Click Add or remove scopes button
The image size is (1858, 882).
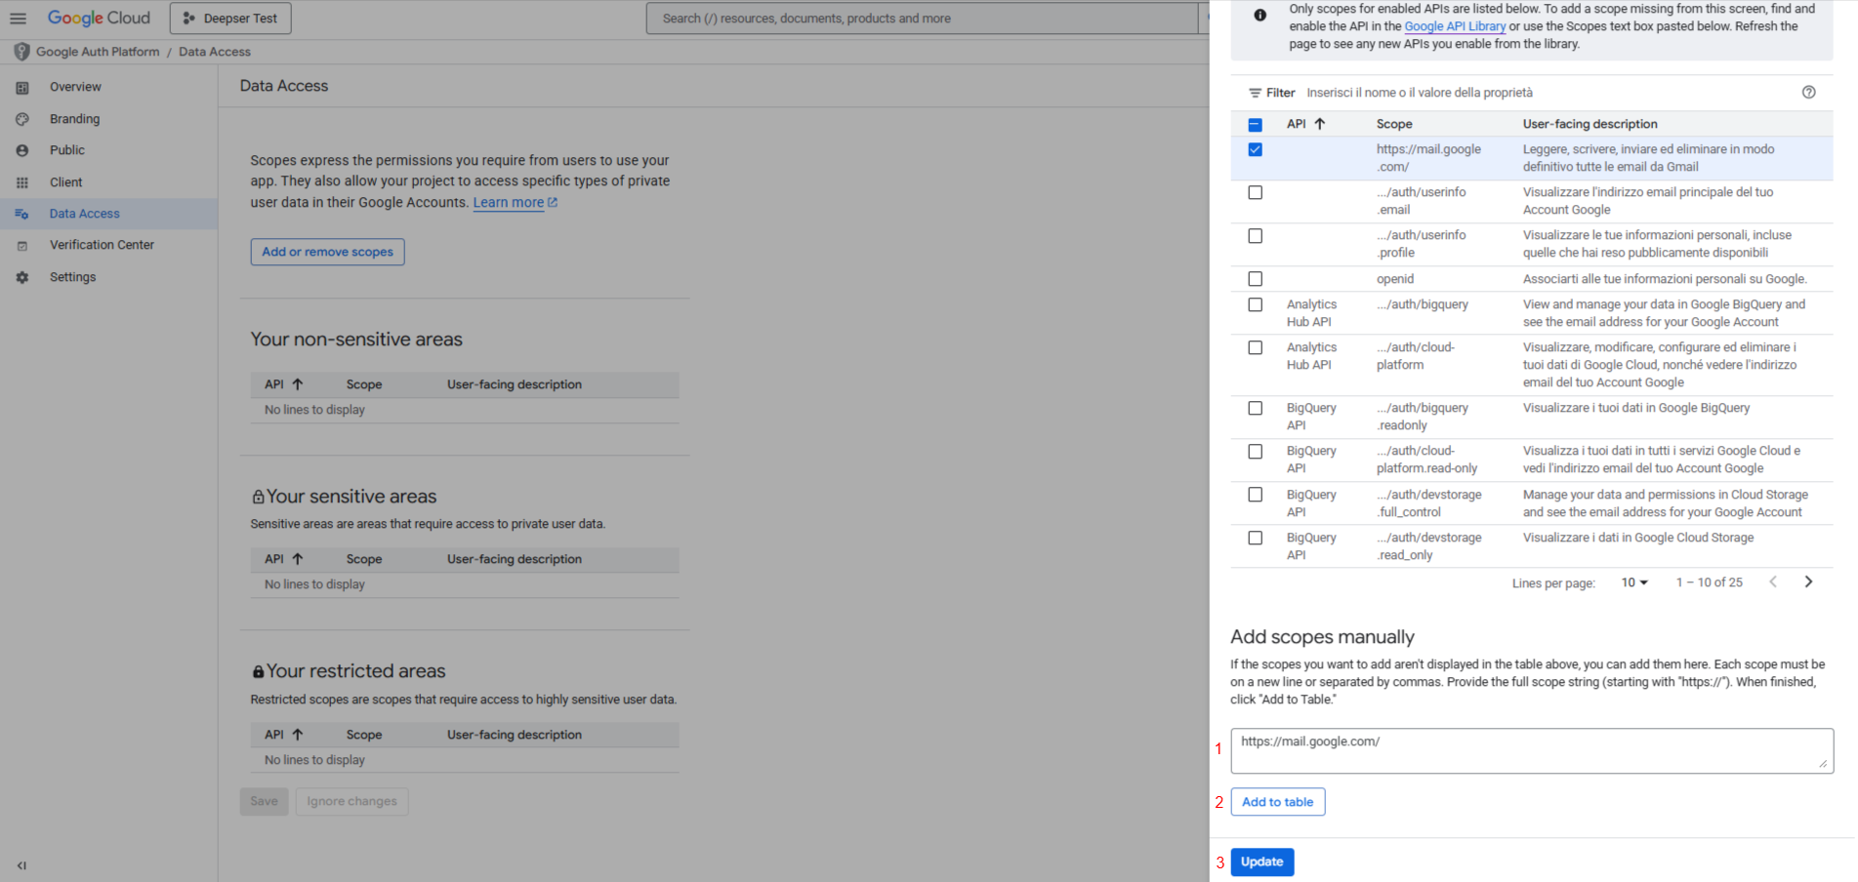pos(327,252)
